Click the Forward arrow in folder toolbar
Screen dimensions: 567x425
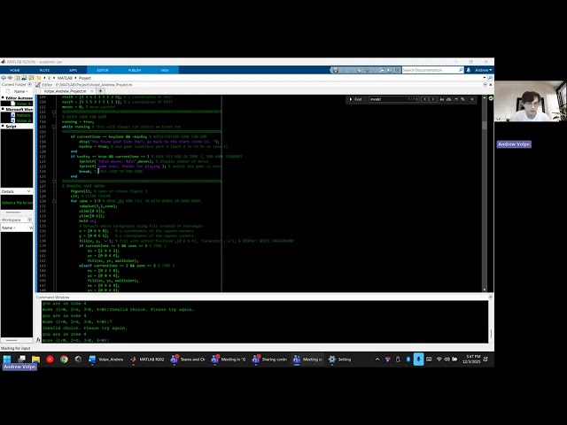[x=10, y=78]
